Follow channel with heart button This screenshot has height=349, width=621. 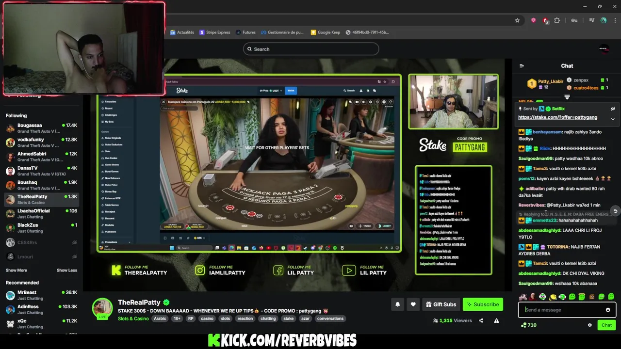[413, 304]
